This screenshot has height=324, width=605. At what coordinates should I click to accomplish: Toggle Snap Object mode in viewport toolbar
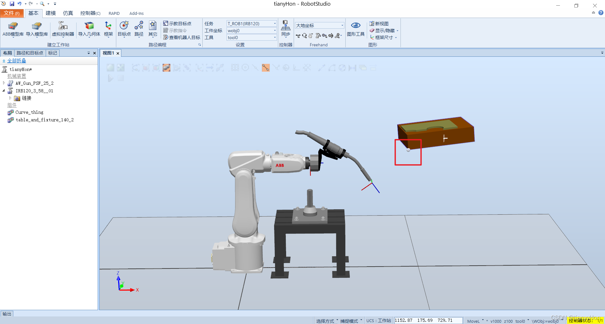[x=235, y=67]
